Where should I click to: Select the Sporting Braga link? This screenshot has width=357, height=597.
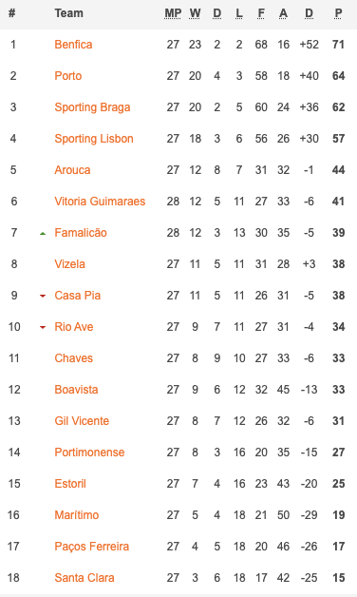[x=92, y=107]
